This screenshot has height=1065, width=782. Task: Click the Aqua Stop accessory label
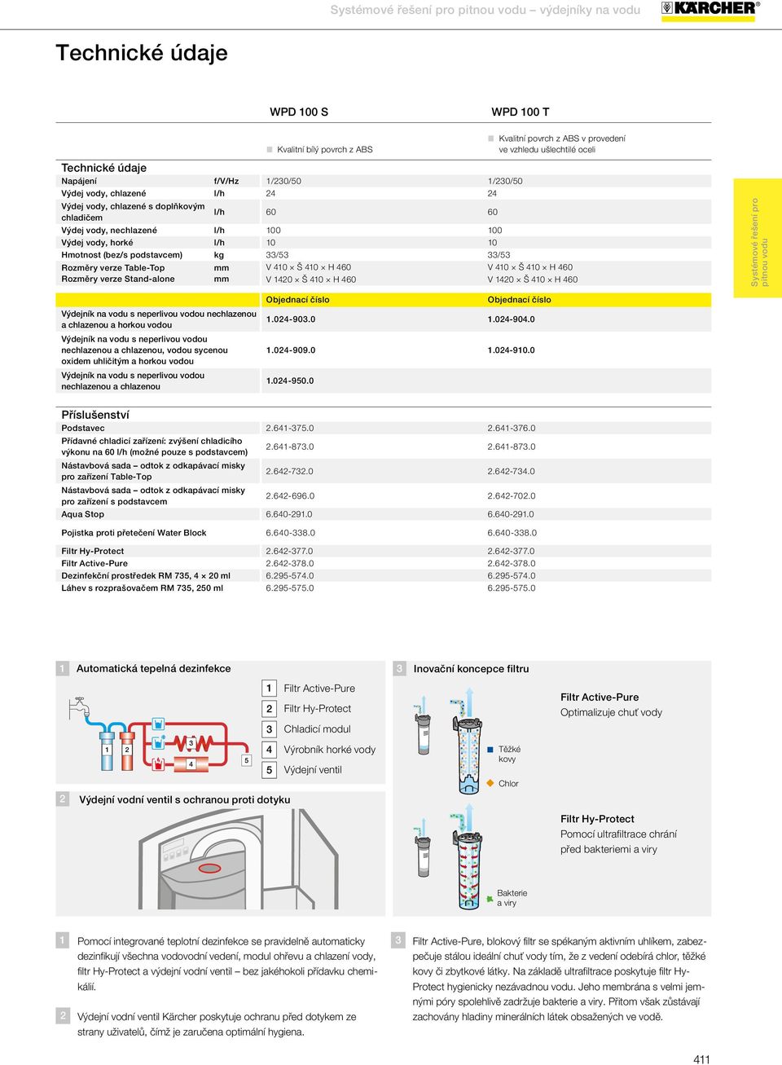click(83, 514)
